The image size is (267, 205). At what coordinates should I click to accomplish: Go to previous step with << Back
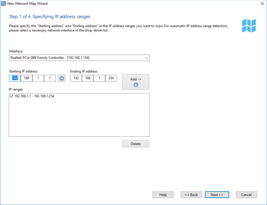191,194
